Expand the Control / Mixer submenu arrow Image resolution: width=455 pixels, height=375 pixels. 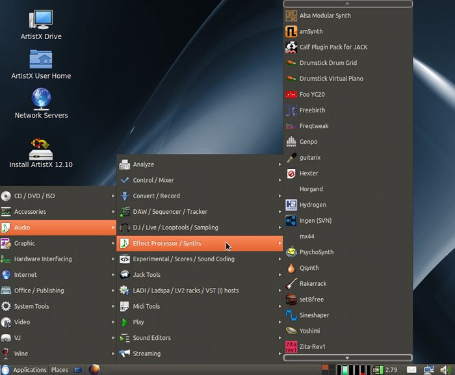(x=279, y=180)
